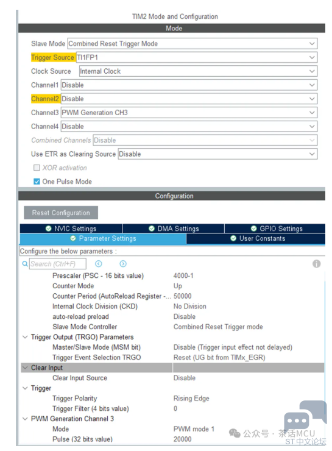332x451 pixels.
Task: Click Trigger Event Selection TRGO value
Action: tap(219, 358)
